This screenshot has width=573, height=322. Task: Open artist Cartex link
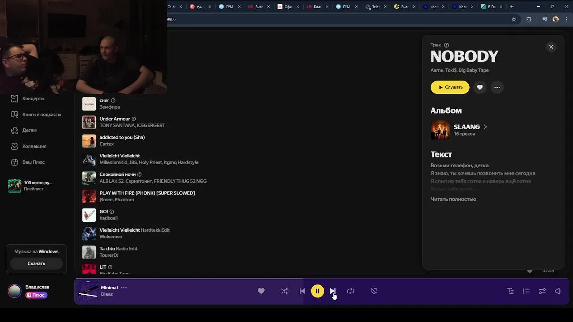tap(107, 144)
